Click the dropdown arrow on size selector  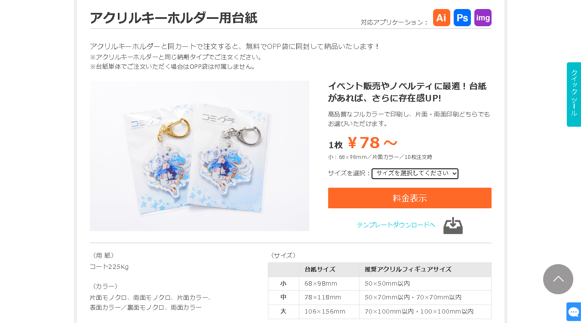tap(454, 174)
